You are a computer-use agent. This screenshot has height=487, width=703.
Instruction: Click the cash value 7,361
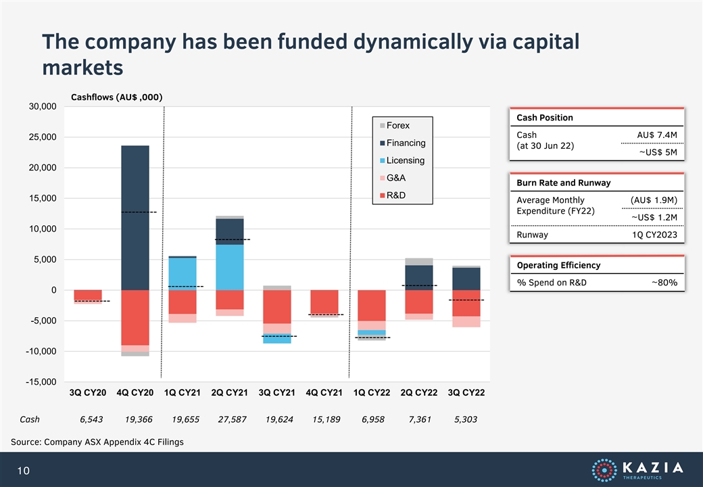pyautogui.click(x=420, y=419)
